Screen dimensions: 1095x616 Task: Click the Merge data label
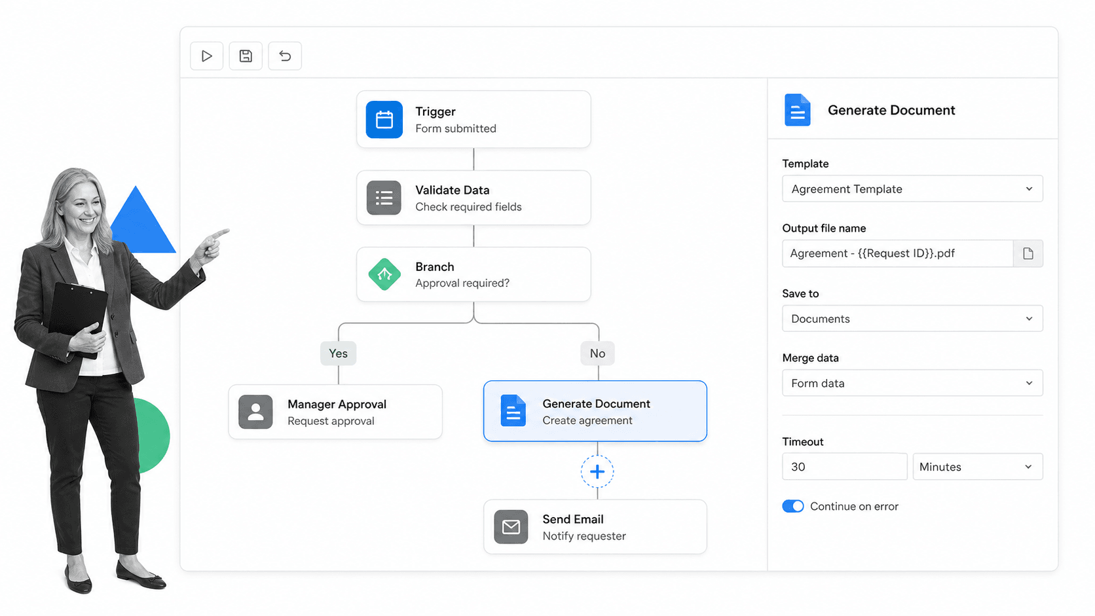point(811,358)
